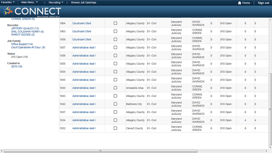Click the Home house icon
The width and height of the screenshot is (272, 153).
[x=239, y=3]
